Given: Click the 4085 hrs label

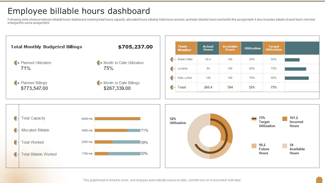Looking at the screenshot, I should [87, 130].
